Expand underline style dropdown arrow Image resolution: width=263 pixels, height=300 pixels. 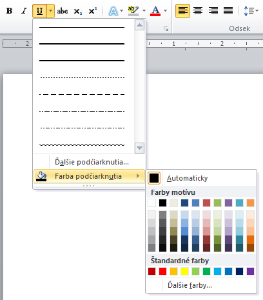tap(50, 11)
